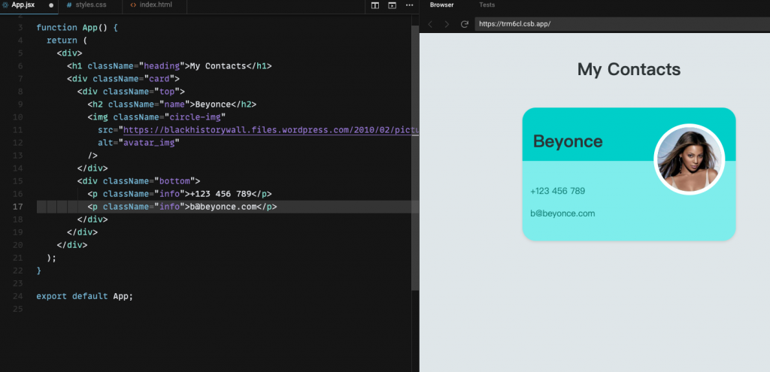Select the Browser tab in preview panel

[x=441, y=5]
